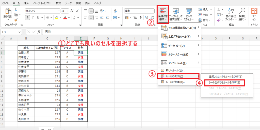
Task: Click 新しいルール in the menu
Action: [x=175, y=70]
